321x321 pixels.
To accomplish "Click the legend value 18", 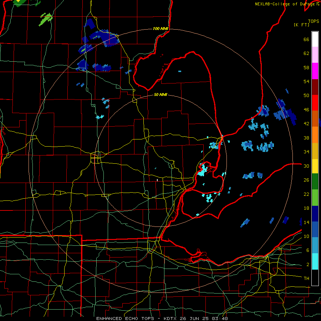I will pos(306,208).
